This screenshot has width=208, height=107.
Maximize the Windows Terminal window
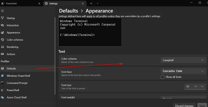click(200, 3)
